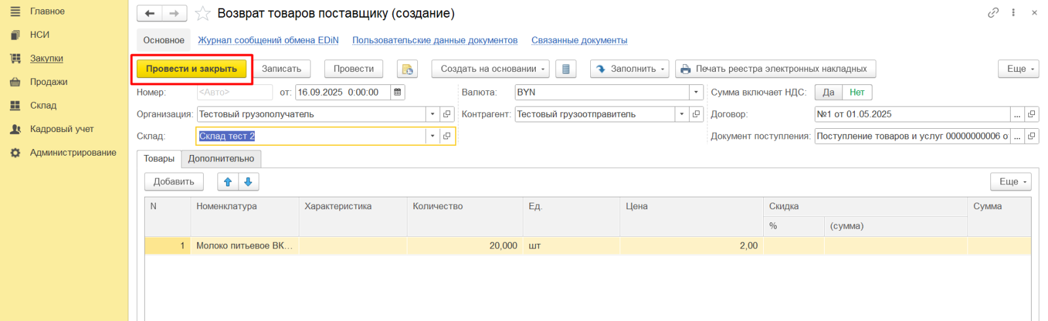Click the Номер input field

click(234, 92)
